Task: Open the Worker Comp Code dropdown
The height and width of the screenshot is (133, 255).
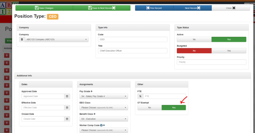Action: tap(104, 130)
